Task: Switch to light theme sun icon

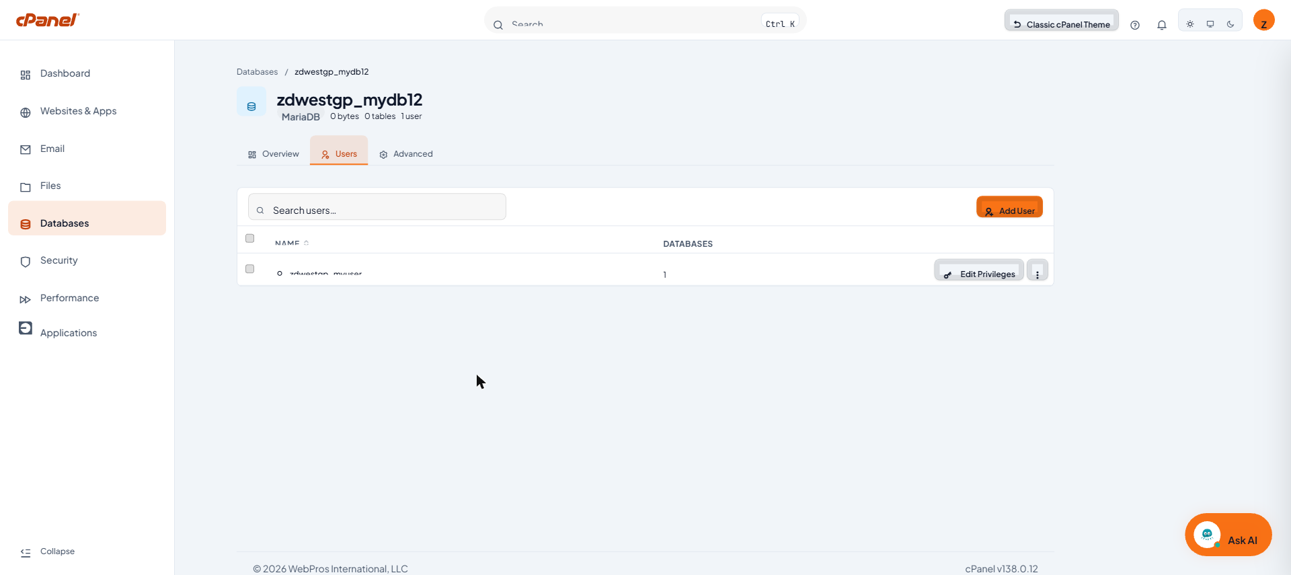Action: [1190, 24]
